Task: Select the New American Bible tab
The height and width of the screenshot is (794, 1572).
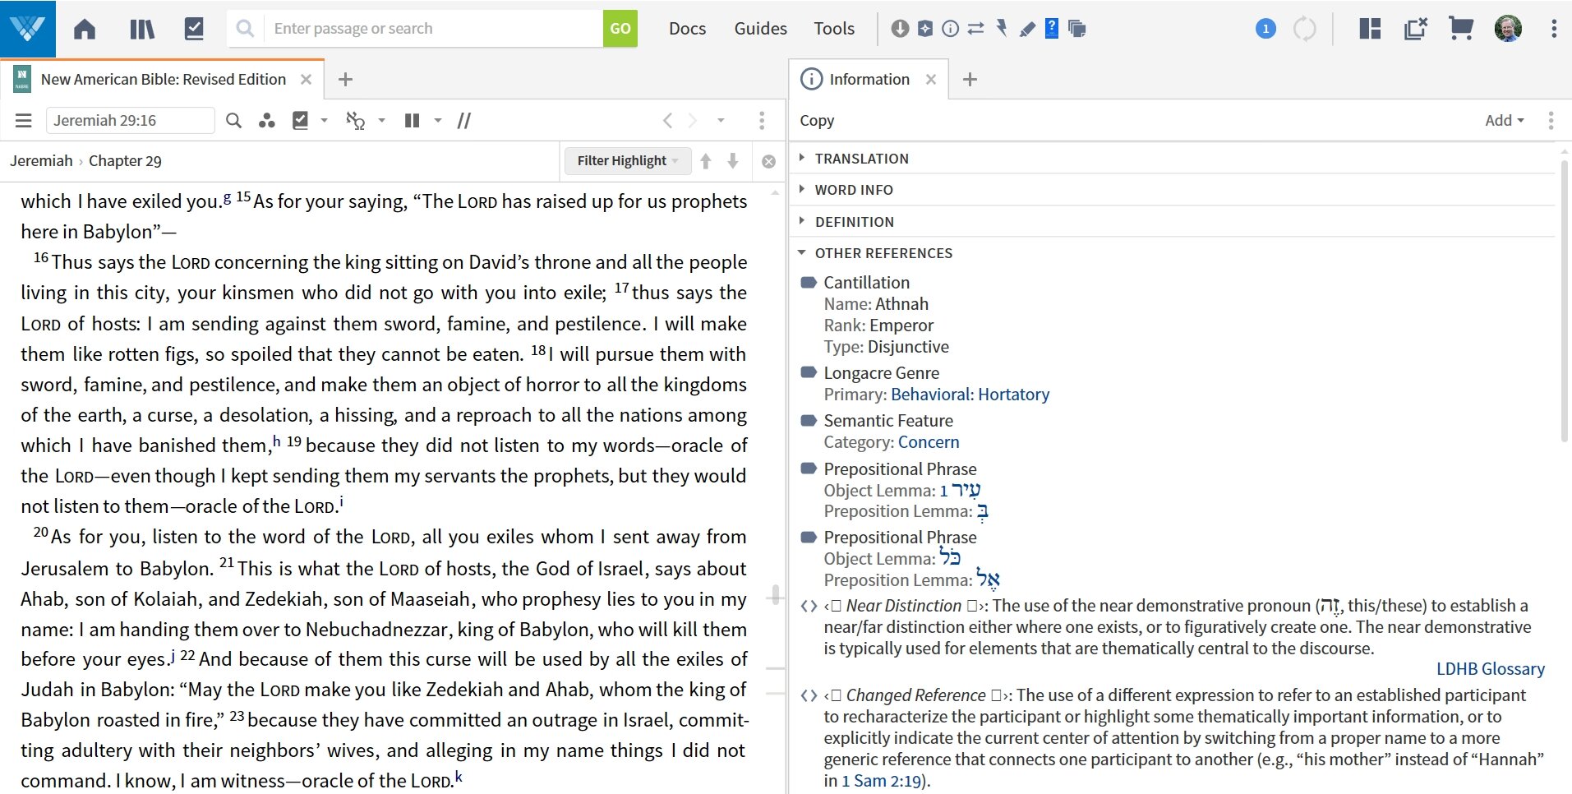Action: coord(163,80)
